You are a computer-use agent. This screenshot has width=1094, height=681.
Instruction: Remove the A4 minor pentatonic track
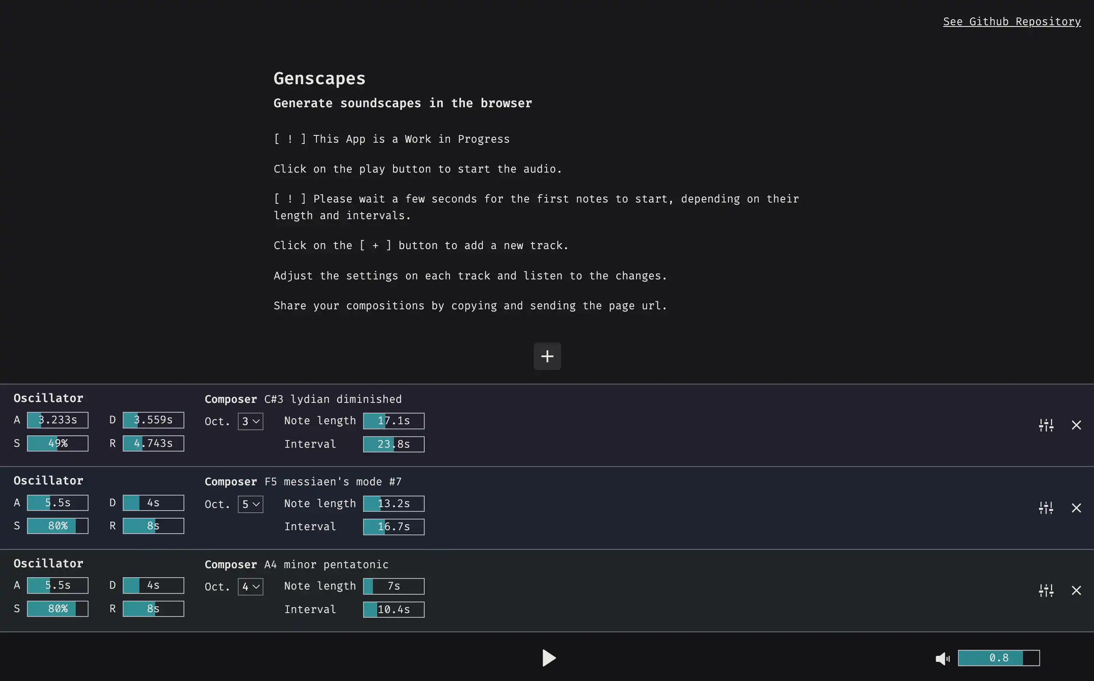click(1077, 590)
